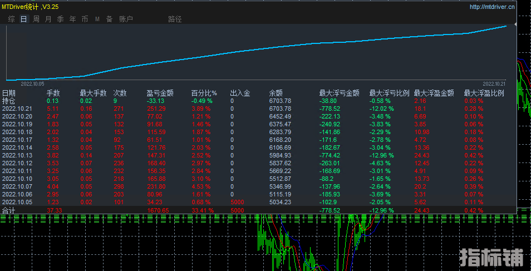Click the 合计 totals row label

8,210
